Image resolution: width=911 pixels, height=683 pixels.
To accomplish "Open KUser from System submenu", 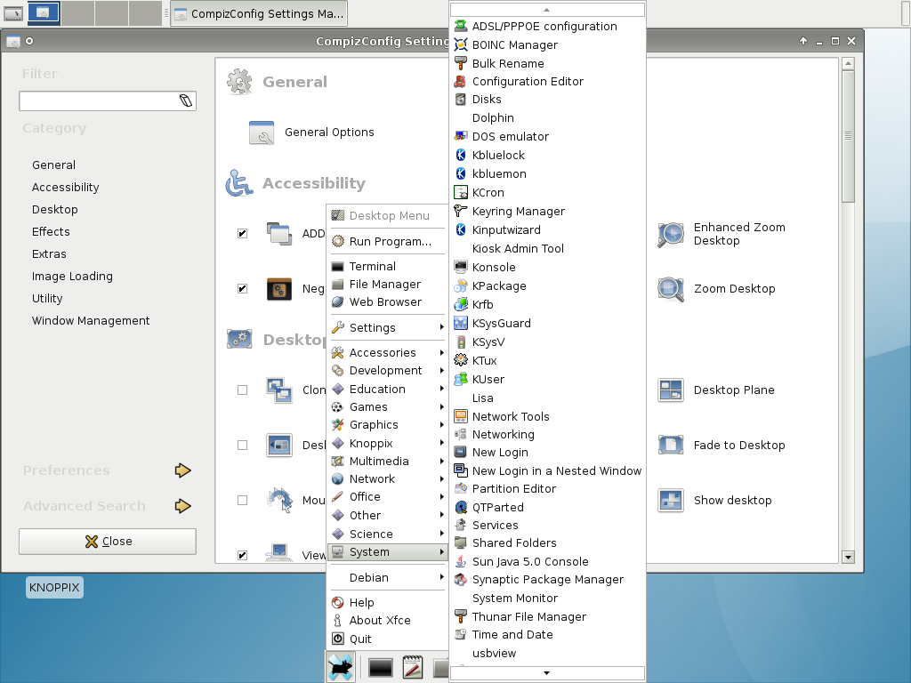I will [547, 379].
